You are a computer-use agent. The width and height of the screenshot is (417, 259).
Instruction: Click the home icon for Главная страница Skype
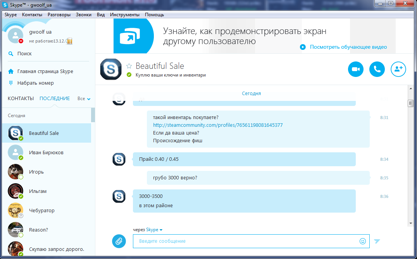11,72
